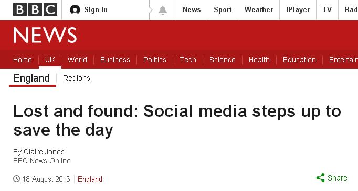
Task: Click the Sign in profile icon
Action: tap(75, 10)
